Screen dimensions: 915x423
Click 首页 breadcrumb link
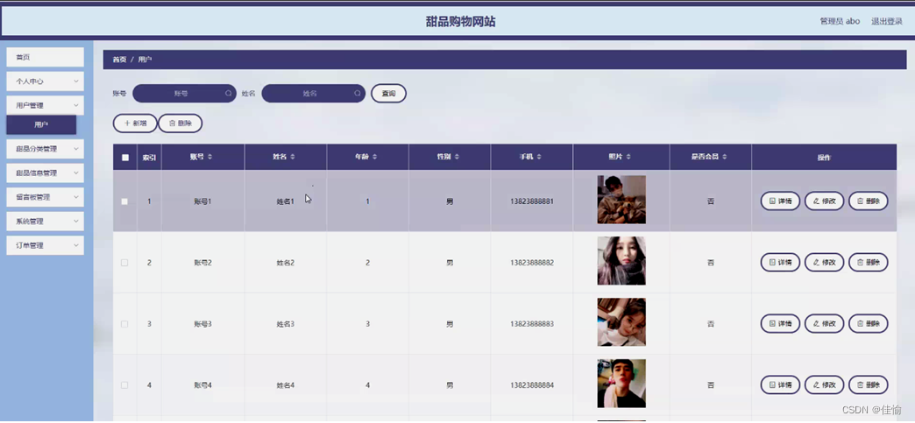(119, 60)
